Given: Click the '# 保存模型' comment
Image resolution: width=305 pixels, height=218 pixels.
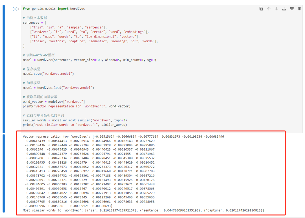Looking at the screenshot, I should pyautogui.click(x=31, y=69).
